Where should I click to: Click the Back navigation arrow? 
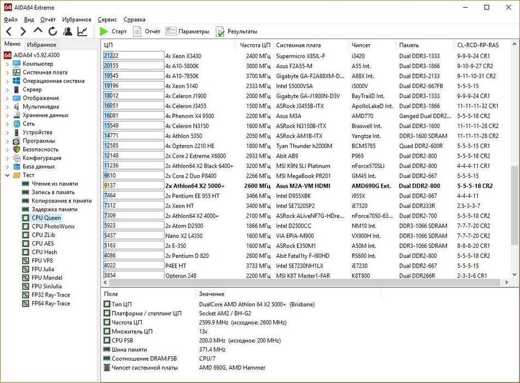[x=9, y=32]
